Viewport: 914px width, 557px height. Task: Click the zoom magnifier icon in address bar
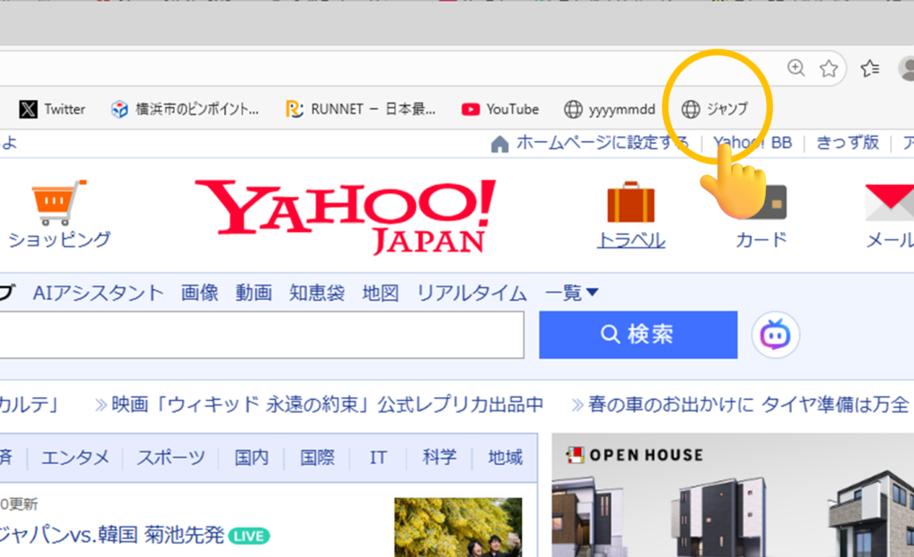pos(795,68)
